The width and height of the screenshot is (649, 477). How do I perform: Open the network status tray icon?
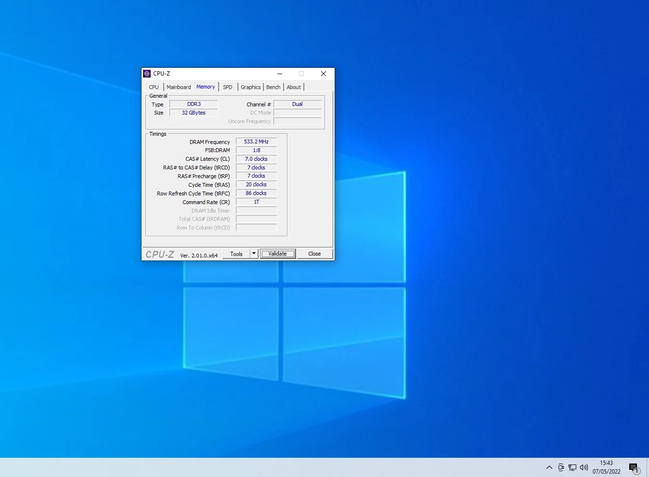[572, 467]
